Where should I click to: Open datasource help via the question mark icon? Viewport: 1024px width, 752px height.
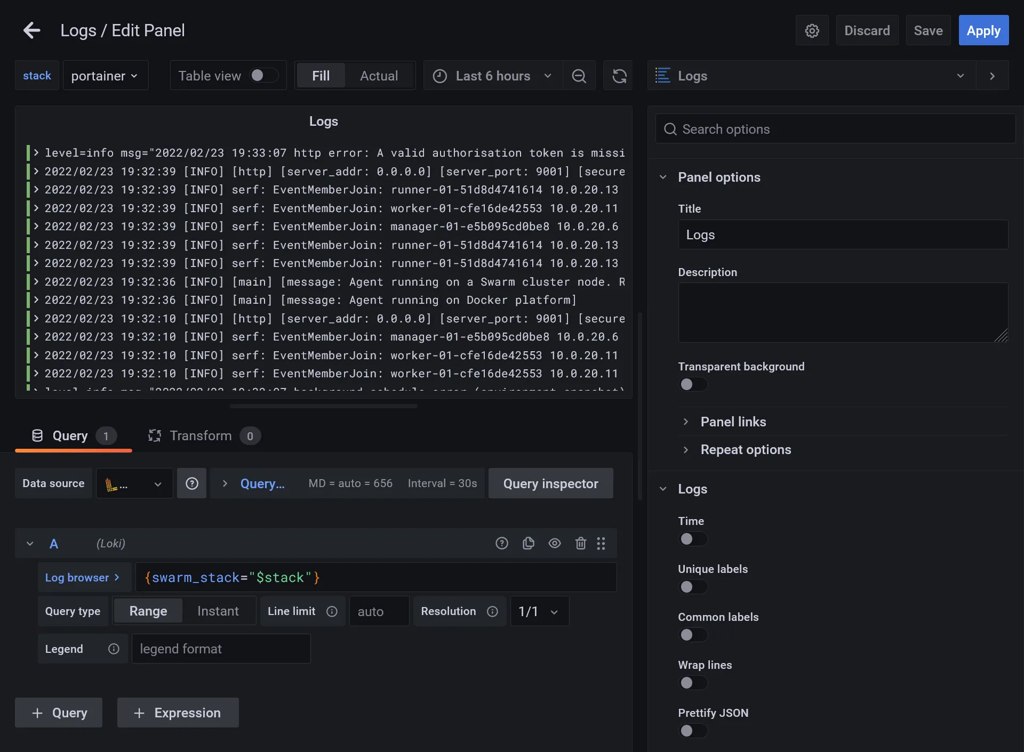pos(191,483)
